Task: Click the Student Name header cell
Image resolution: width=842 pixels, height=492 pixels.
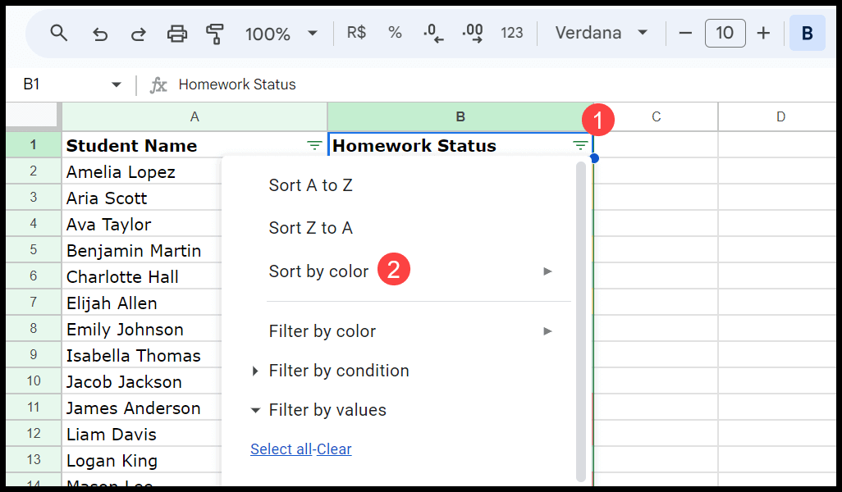Action: [194, 145]
